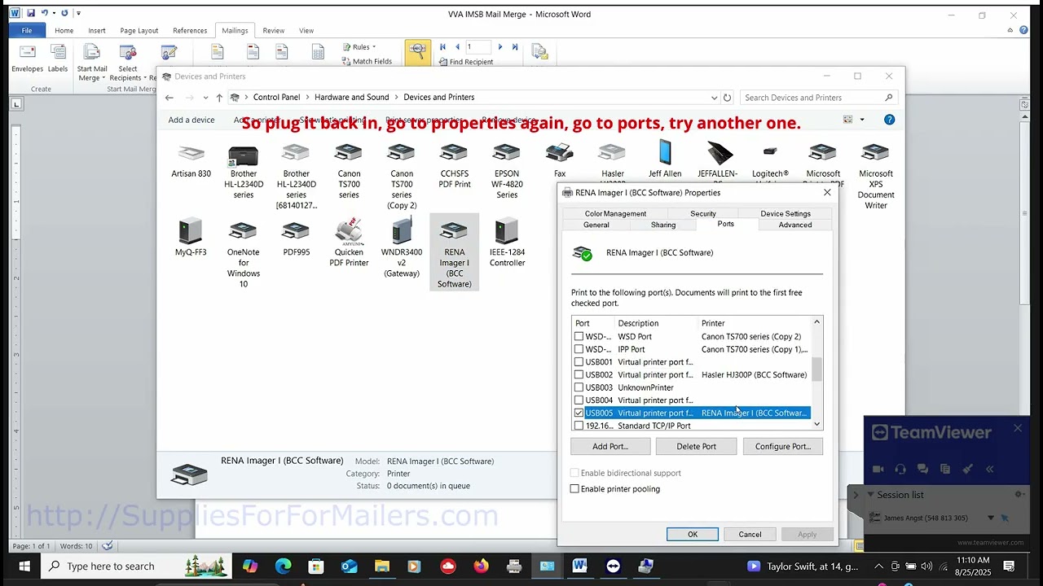Viewport: 1043px width, 586px height.
Task: Select OneNote for Windows 10 printer
Action: pyautogui.click(x=243, y=232)
